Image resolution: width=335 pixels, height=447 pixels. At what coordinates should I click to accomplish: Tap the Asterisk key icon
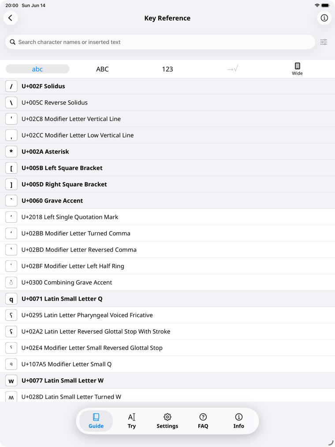pos(11,152)
